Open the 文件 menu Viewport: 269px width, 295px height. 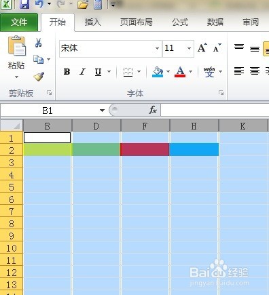tap(19, 22)
